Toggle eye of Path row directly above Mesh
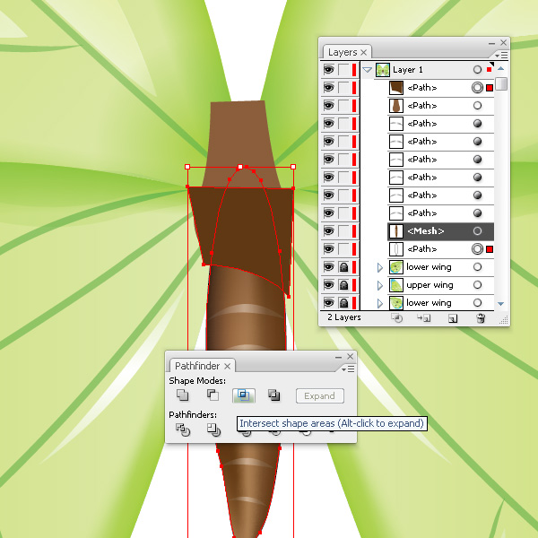Viewport: 538px width, 538px height. point(329,213)
